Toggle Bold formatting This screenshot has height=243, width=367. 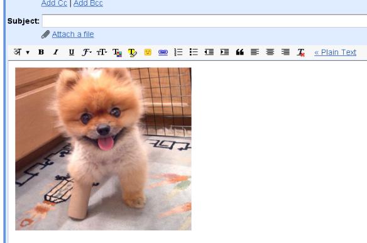41,52
